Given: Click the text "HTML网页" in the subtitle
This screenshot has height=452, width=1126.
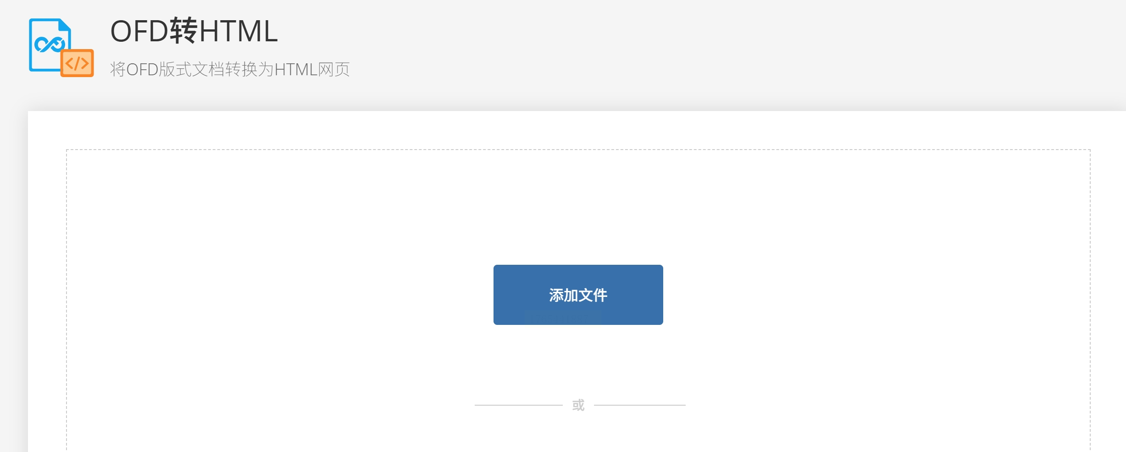Looking at the screenshot, I should (312, 69).
